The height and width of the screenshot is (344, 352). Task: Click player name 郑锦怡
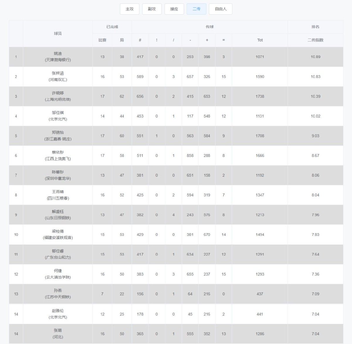pyautogui.click(x=58, y=132)
